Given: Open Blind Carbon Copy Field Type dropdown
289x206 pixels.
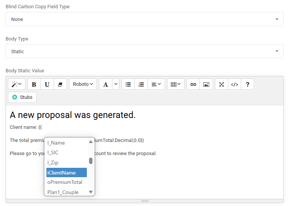Looking at the screenshot, I should pyautogui.click(x=144, y=19).
